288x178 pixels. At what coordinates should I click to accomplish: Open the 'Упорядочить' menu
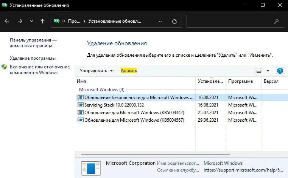click(96, 71)
